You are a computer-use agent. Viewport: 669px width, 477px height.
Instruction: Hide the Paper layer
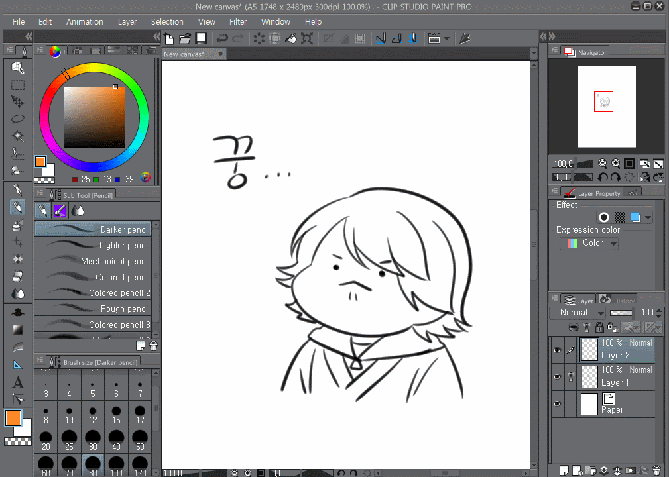click(557, 404)
